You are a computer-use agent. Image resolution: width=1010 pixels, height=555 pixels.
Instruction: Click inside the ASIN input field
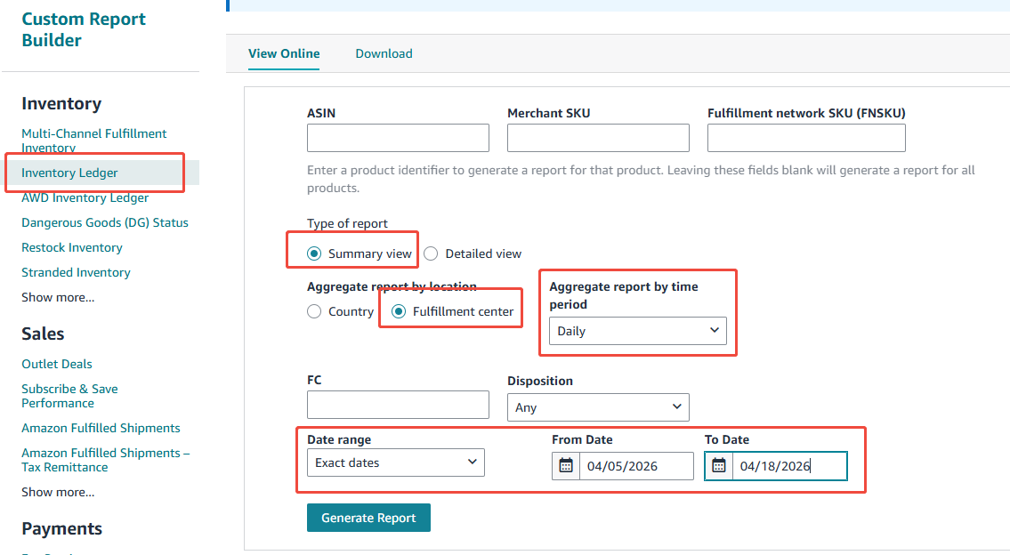point(398,138)
